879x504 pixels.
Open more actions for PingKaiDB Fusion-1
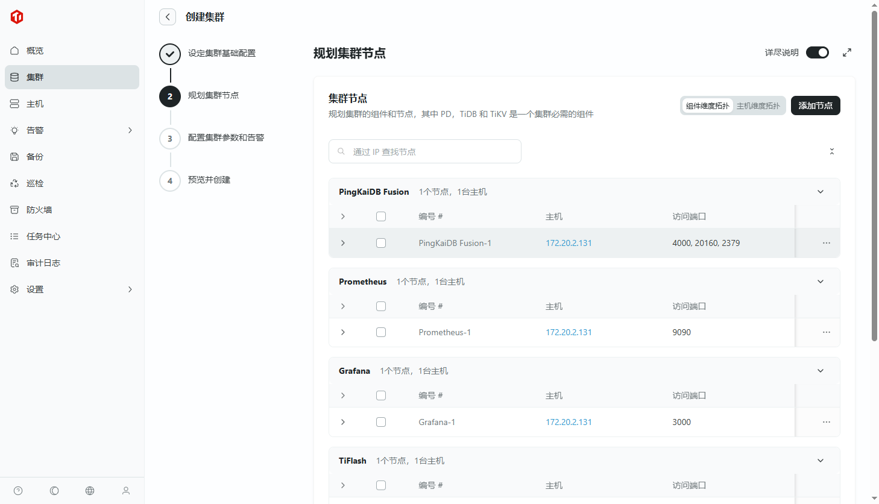(x=827, y=243)
